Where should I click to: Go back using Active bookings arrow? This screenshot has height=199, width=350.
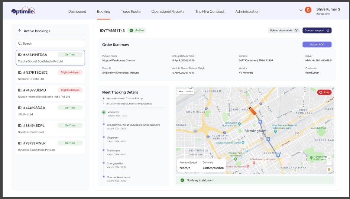(20, 31)
